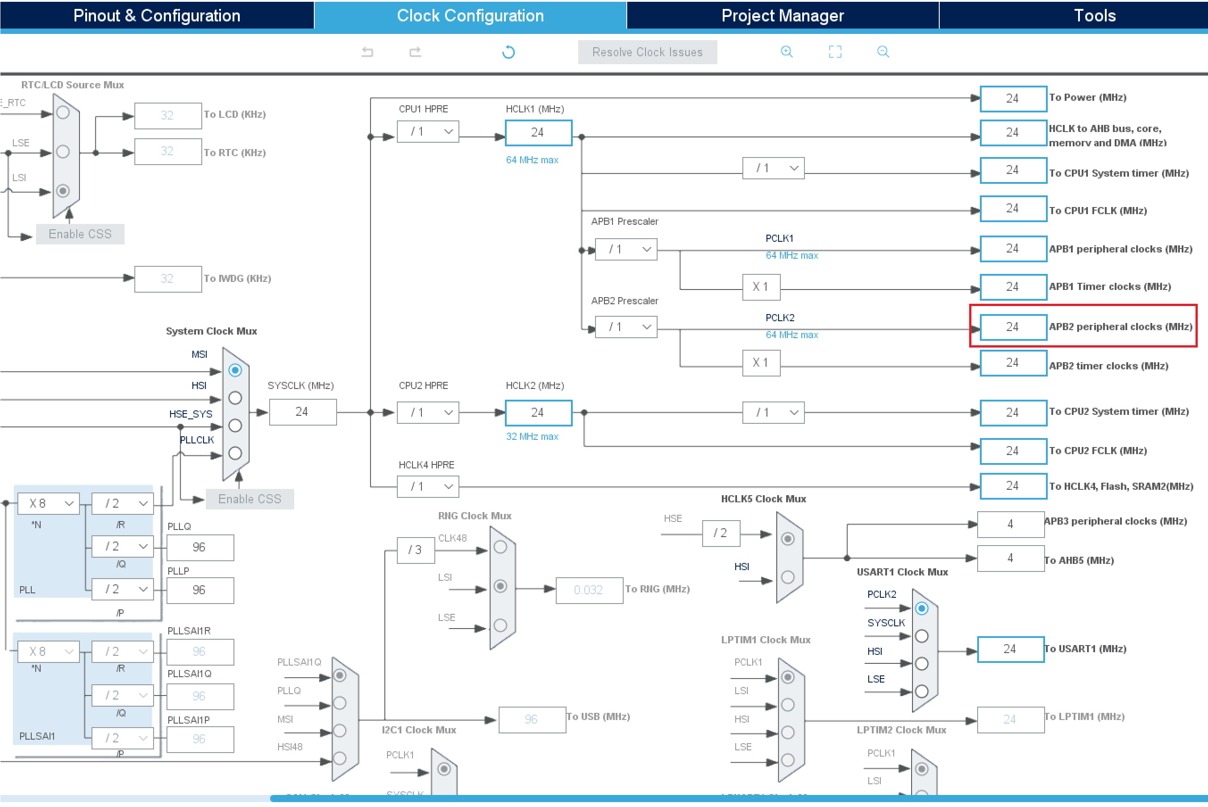
Task: Open the APB1 Prescaler dropdown
Action: click(x=625, y=250)
